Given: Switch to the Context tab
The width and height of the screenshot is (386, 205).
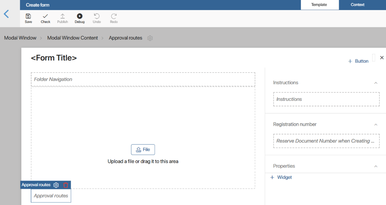Looking at the screenshot, I should click(x=357, y=5).
